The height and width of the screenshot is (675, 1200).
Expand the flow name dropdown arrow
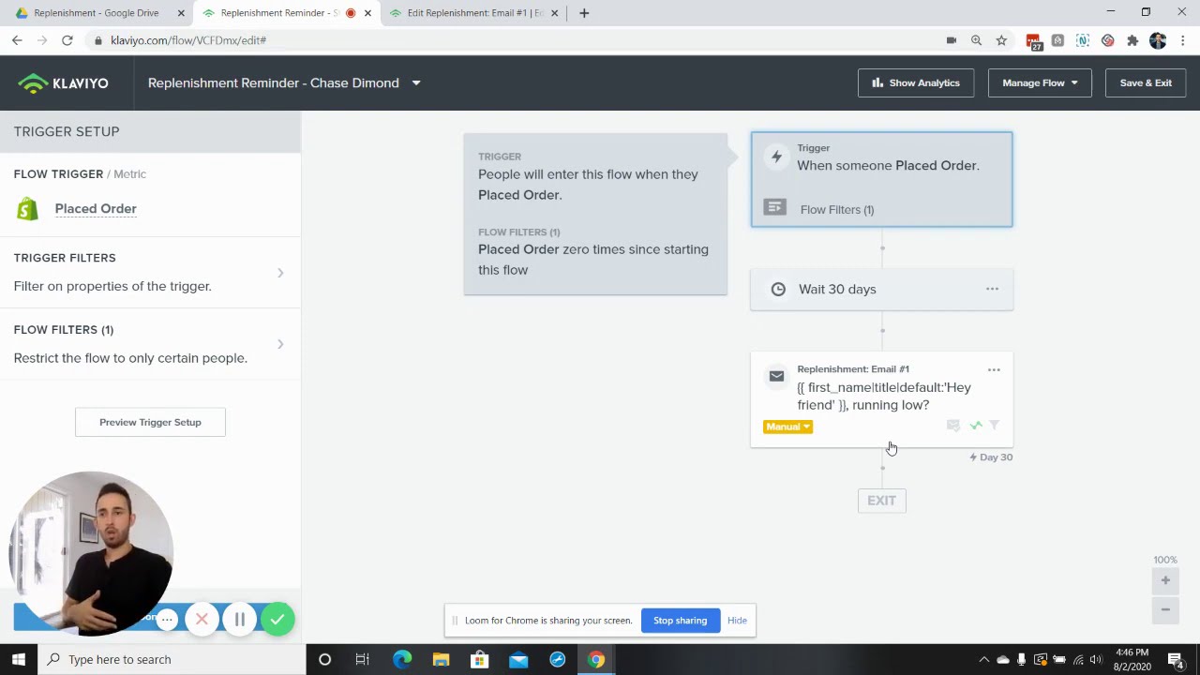pos(416,83)
